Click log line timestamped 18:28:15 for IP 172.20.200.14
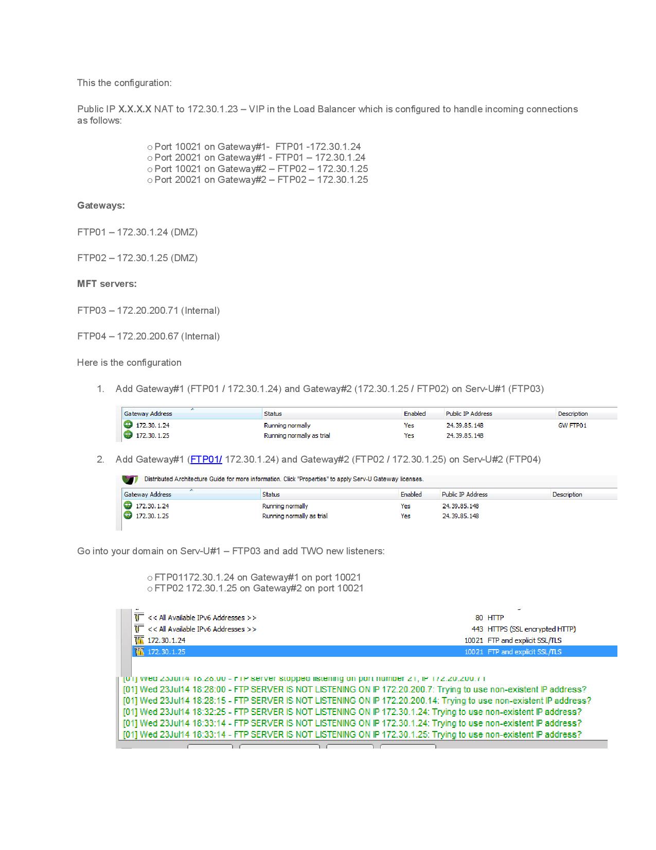This screenshot has width=656, height=850. [357, 701]
